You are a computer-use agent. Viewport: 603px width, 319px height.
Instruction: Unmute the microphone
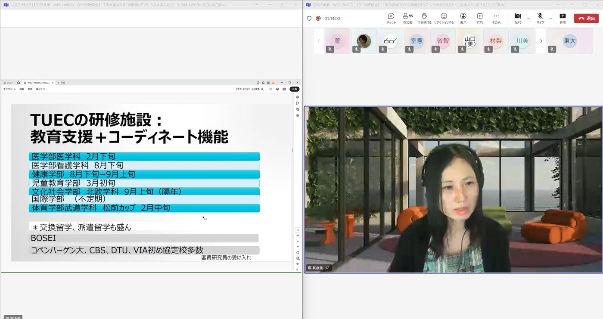point(540,18)
